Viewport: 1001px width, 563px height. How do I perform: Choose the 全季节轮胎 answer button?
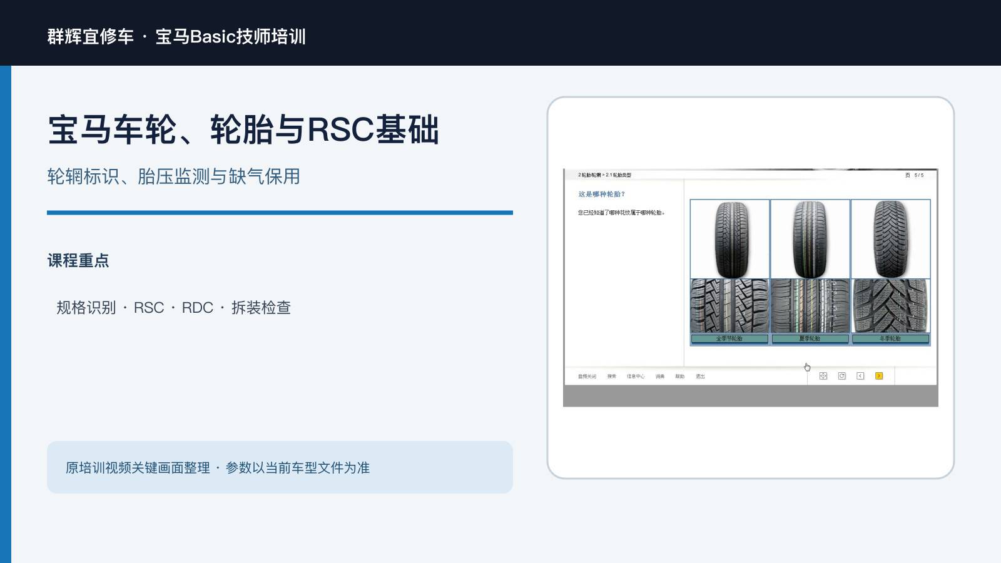tap(729, 338)
